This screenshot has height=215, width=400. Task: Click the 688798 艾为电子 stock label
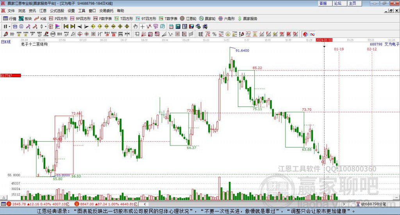click(384, 44)
